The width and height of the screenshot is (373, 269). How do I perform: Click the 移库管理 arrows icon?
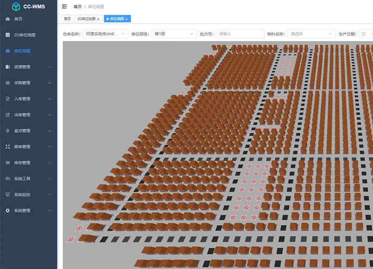point(7,147)
